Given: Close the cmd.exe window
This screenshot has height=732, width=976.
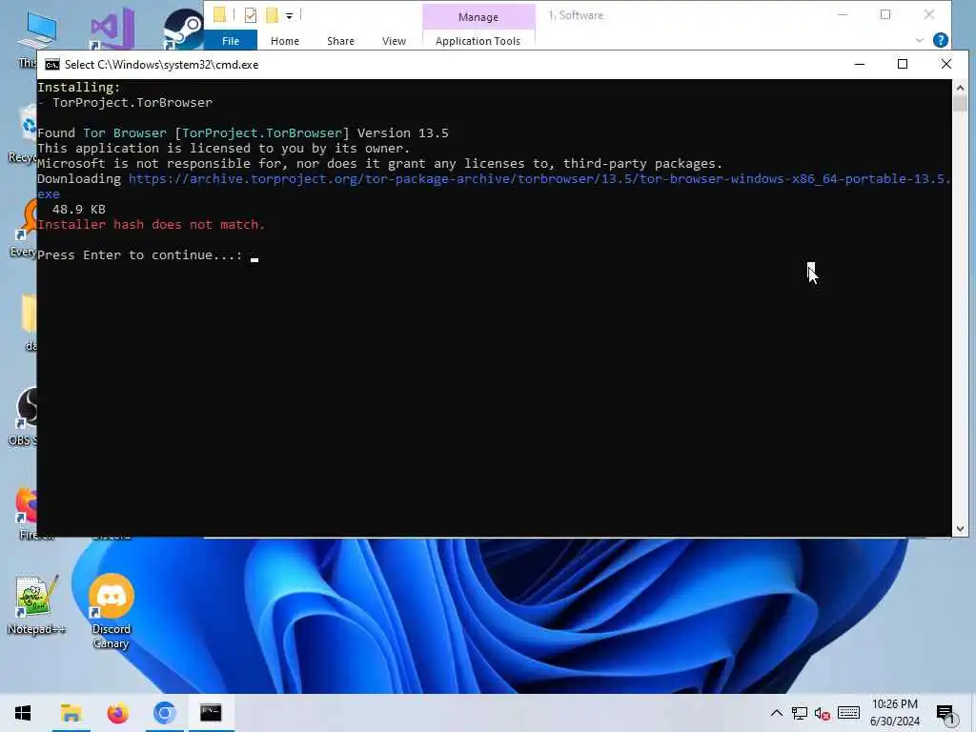Looking at the screenshot, I should pos(946,64).
